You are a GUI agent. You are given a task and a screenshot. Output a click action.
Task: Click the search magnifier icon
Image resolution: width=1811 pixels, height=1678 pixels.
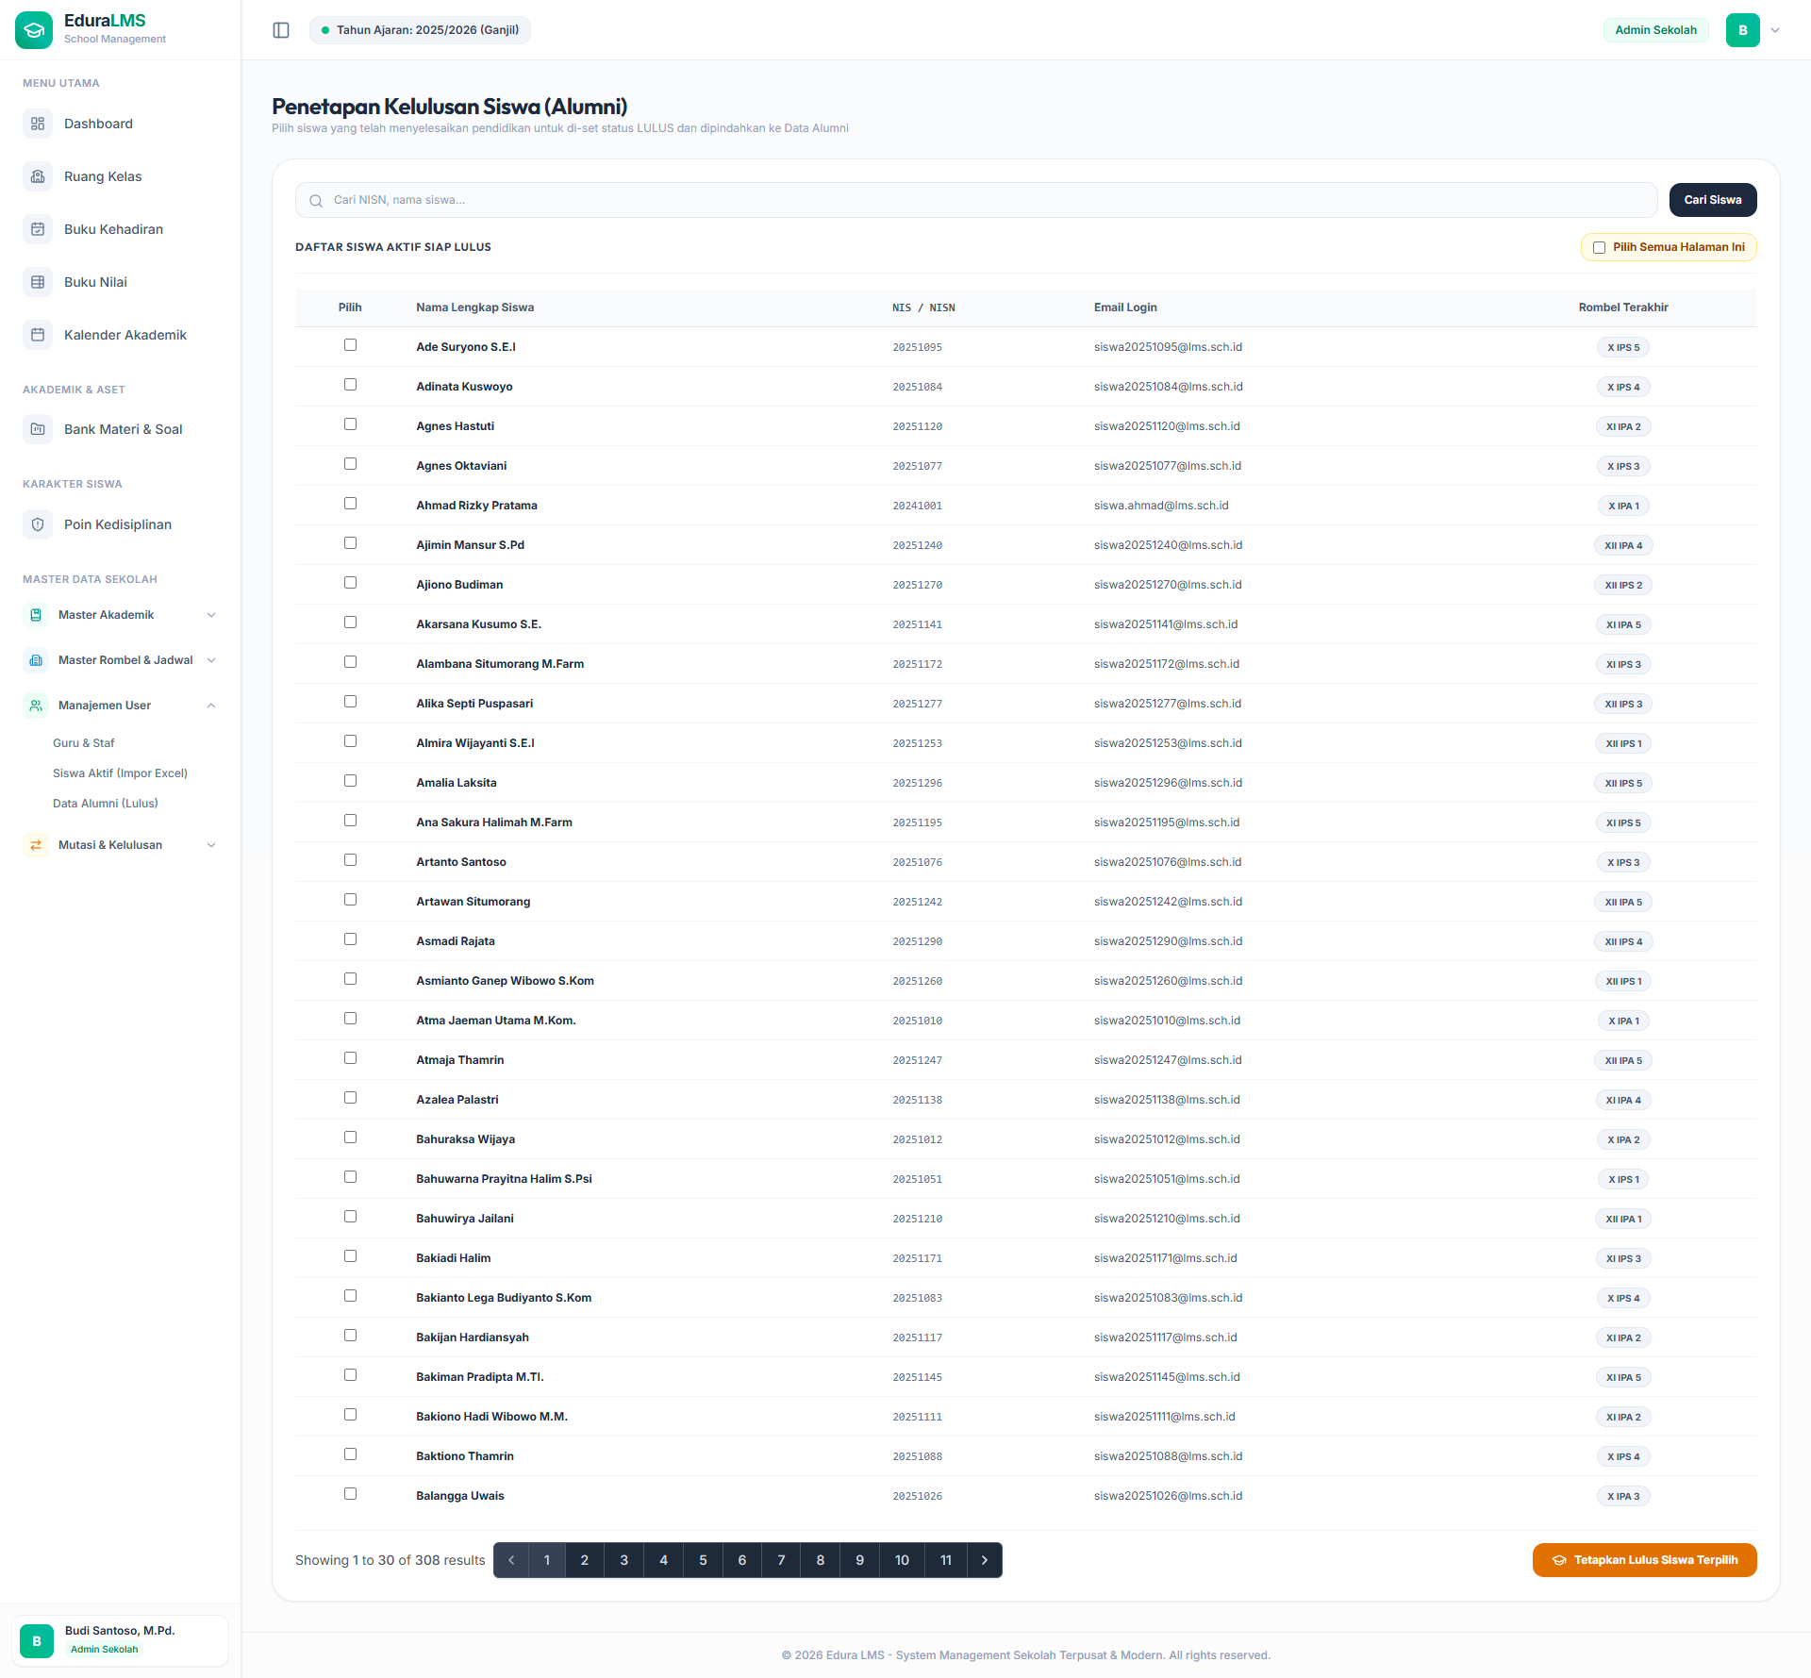click(316, 201)
